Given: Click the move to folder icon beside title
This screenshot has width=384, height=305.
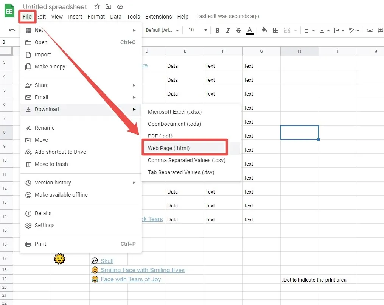Looking at the screenshot, I should pyautogui.click(x=108, y=6).
